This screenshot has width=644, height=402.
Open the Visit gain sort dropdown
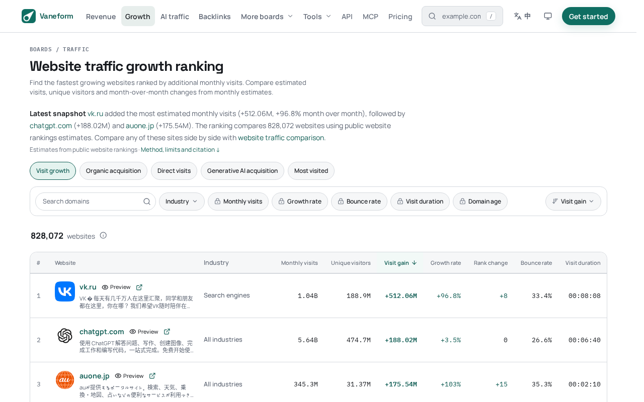(573, 202)
